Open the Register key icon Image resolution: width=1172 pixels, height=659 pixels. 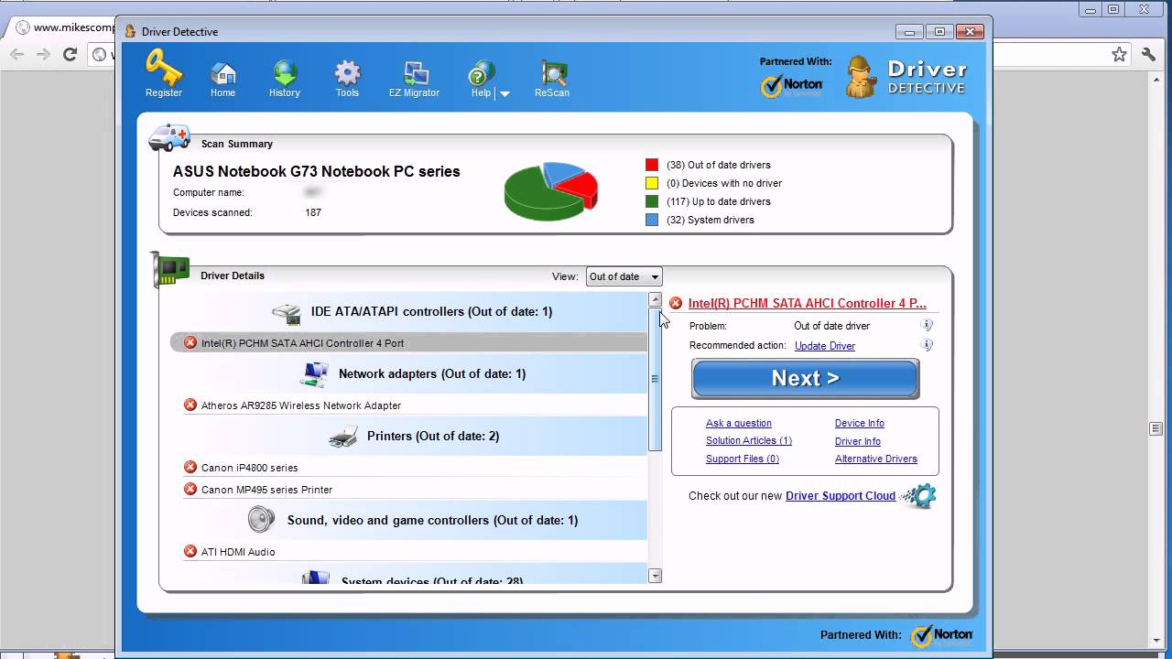(164, 73)
